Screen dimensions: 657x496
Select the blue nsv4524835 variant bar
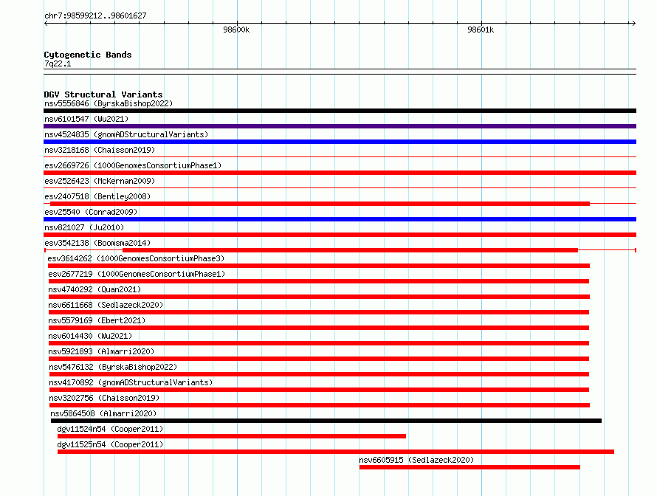(x=340, y=142)
